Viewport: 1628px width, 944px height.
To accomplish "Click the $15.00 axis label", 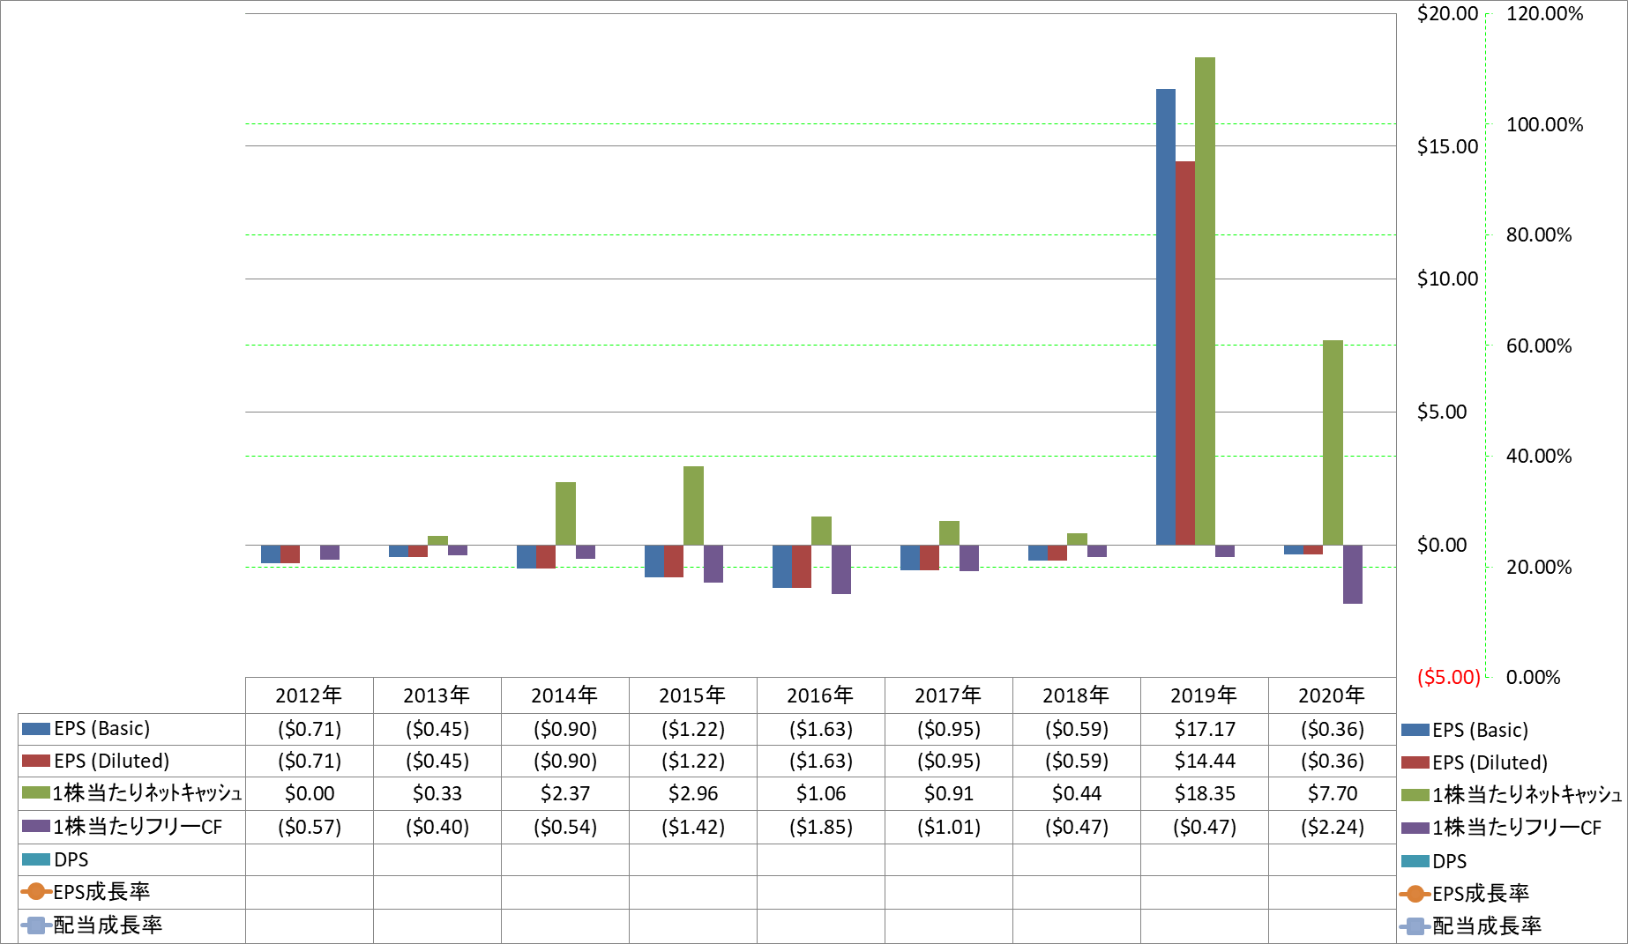I will [1447, 146].
